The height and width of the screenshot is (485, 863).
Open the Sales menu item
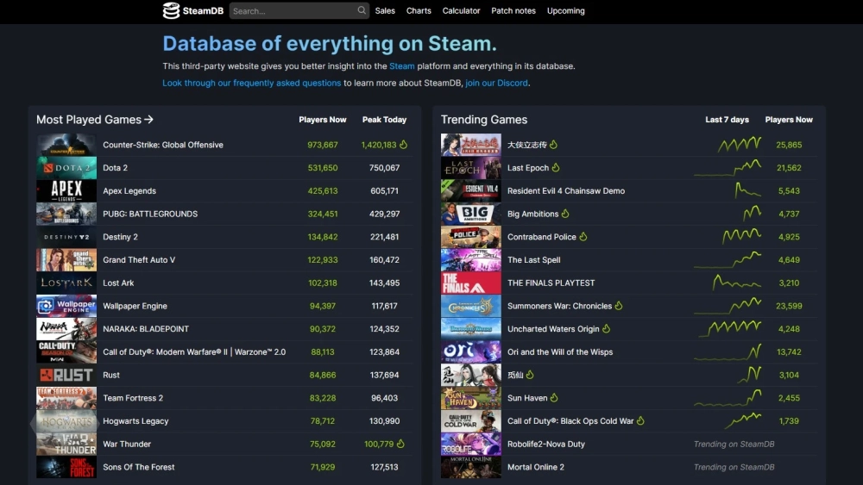[385, 10]
